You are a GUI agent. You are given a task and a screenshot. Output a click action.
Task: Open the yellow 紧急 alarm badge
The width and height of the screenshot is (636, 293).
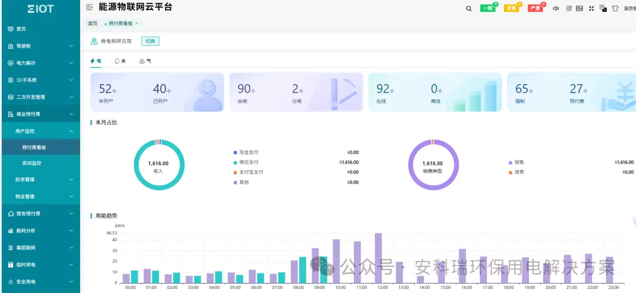(x=512, y=8)
